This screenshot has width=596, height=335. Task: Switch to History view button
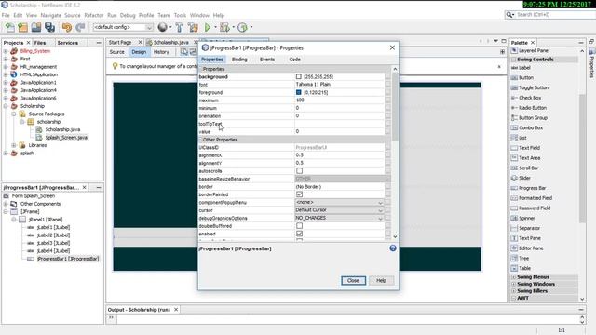161,52
